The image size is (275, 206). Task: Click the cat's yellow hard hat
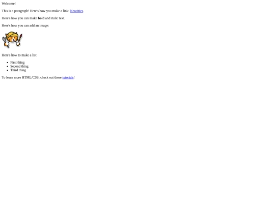pyautogui.click(x=13, y=35)
